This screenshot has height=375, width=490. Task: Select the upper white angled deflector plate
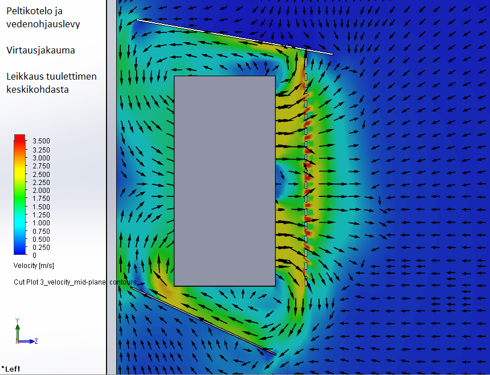pyautogui.click(x=234, y=37)
